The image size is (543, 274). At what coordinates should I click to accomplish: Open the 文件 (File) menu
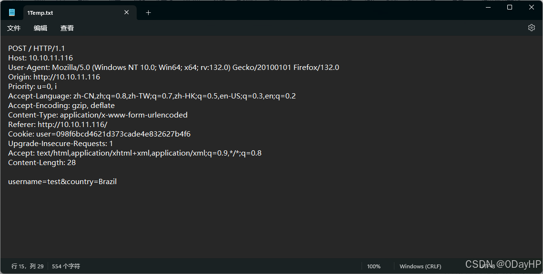click(13, 28)
